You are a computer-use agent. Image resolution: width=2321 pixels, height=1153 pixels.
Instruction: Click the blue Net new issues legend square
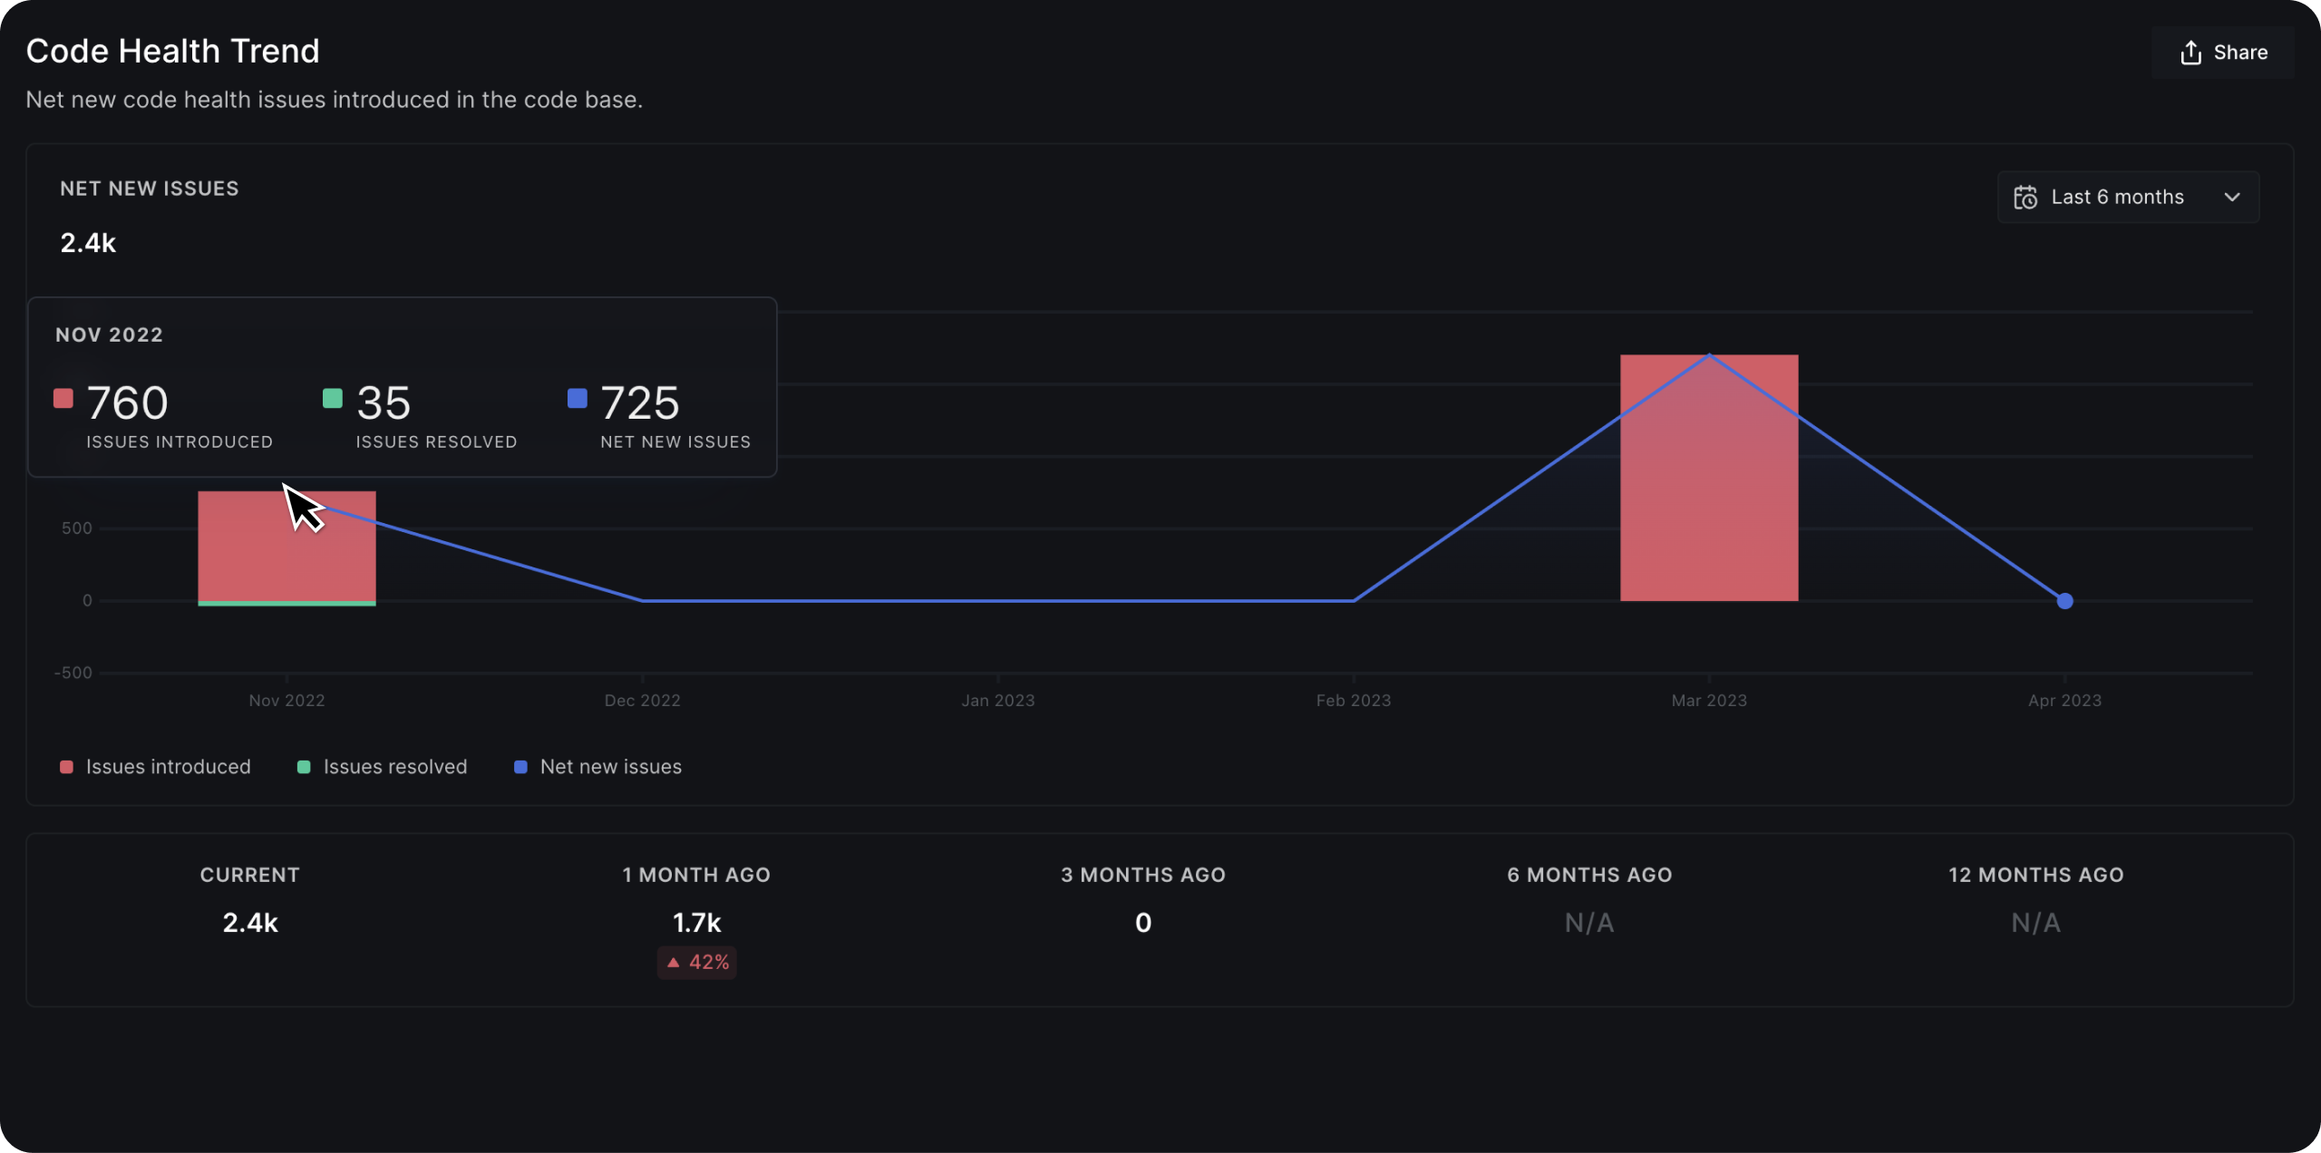[520, 767]
